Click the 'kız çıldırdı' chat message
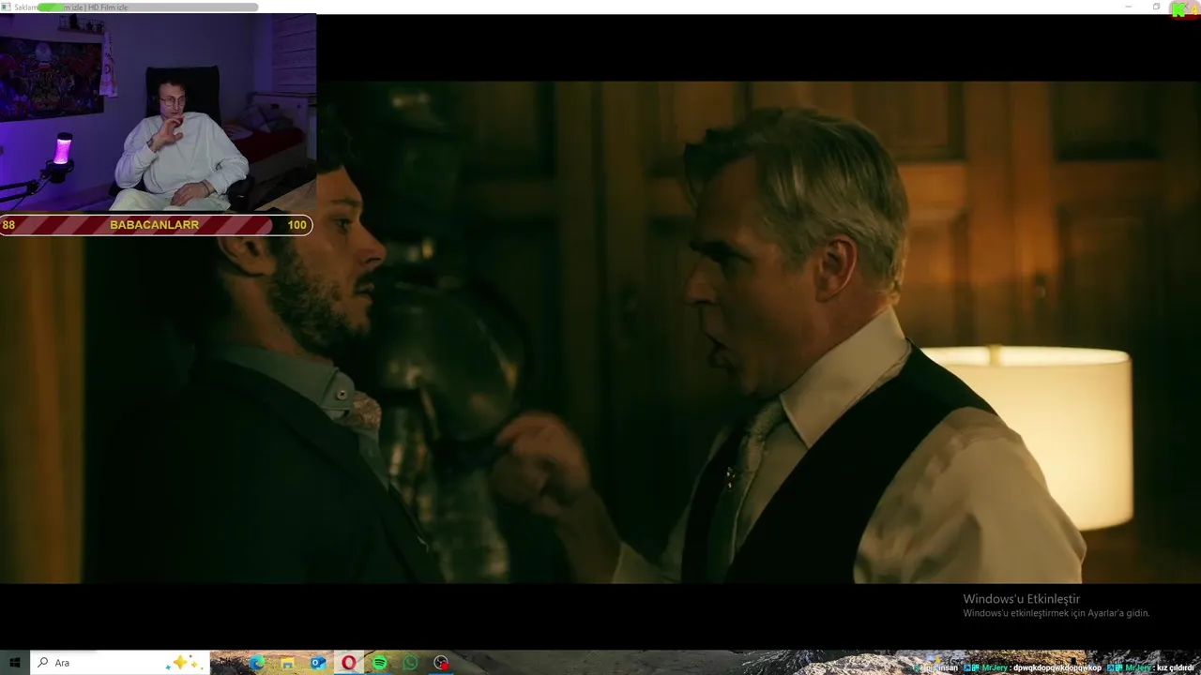This screenshot has width=1201, height=675. [x=1176, y=667]
